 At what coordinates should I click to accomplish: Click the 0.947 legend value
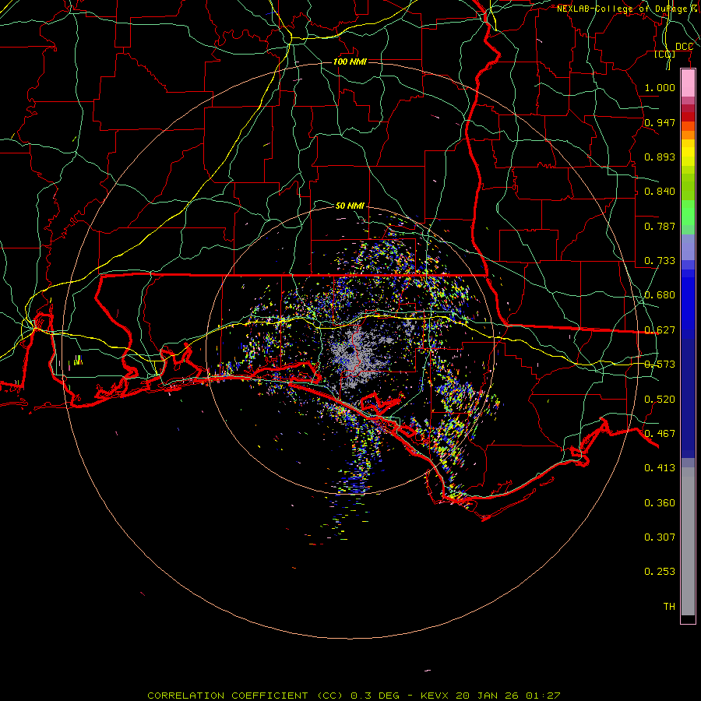(660, 122)
